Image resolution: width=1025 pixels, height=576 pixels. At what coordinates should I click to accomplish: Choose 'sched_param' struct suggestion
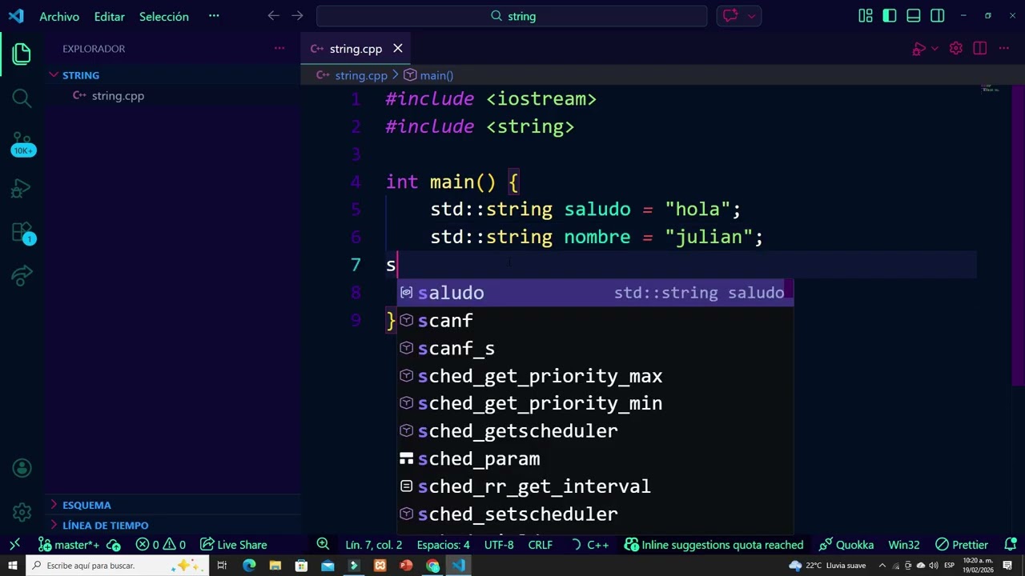pos(596,459)
